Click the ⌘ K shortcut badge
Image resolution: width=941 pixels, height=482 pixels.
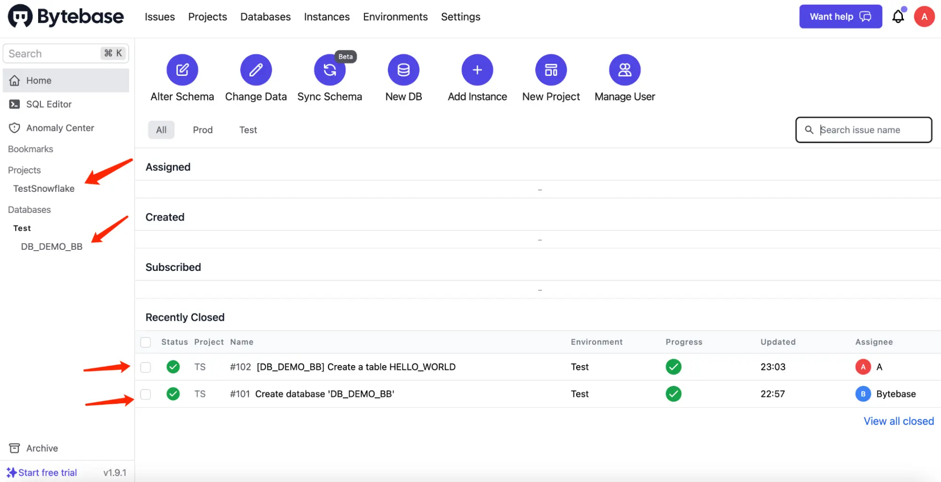tap(113, 53)
